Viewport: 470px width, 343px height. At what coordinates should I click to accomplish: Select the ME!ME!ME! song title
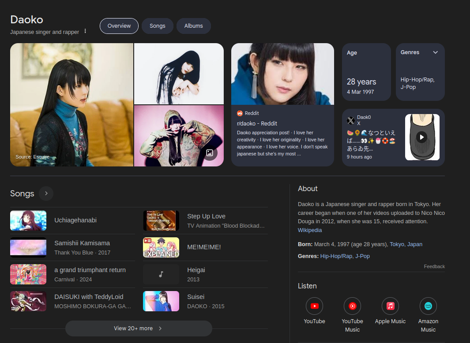pyautogui.click(x=204, y=247)
